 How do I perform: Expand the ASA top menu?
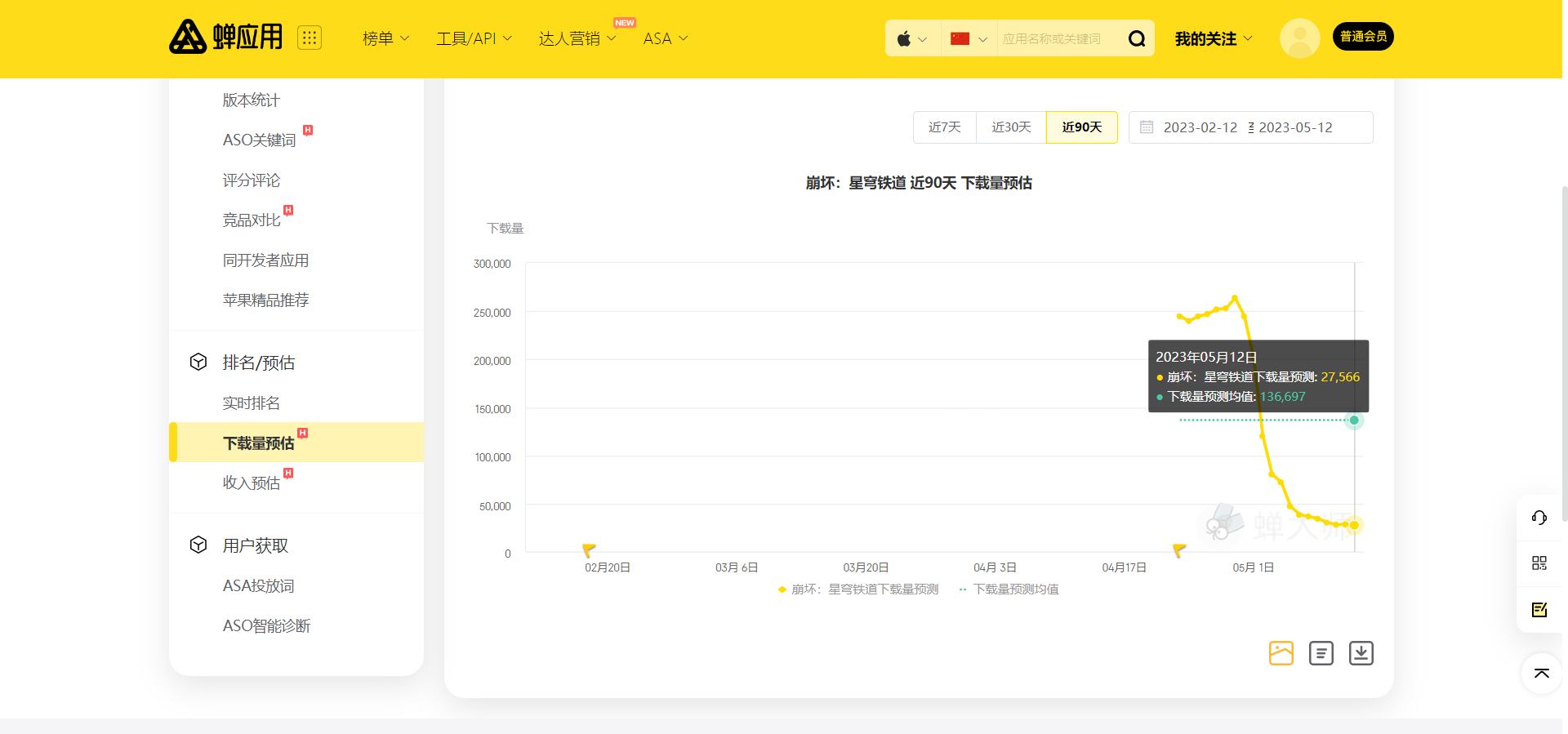pyautogui.click(x=666, y=38)
